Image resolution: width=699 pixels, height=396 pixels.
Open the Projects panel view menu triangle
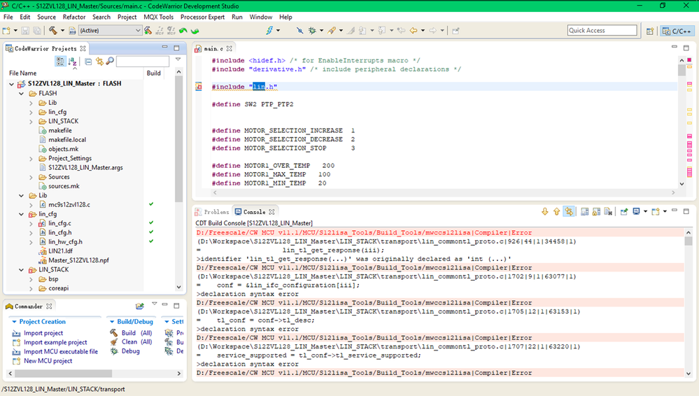coord(178,59)
